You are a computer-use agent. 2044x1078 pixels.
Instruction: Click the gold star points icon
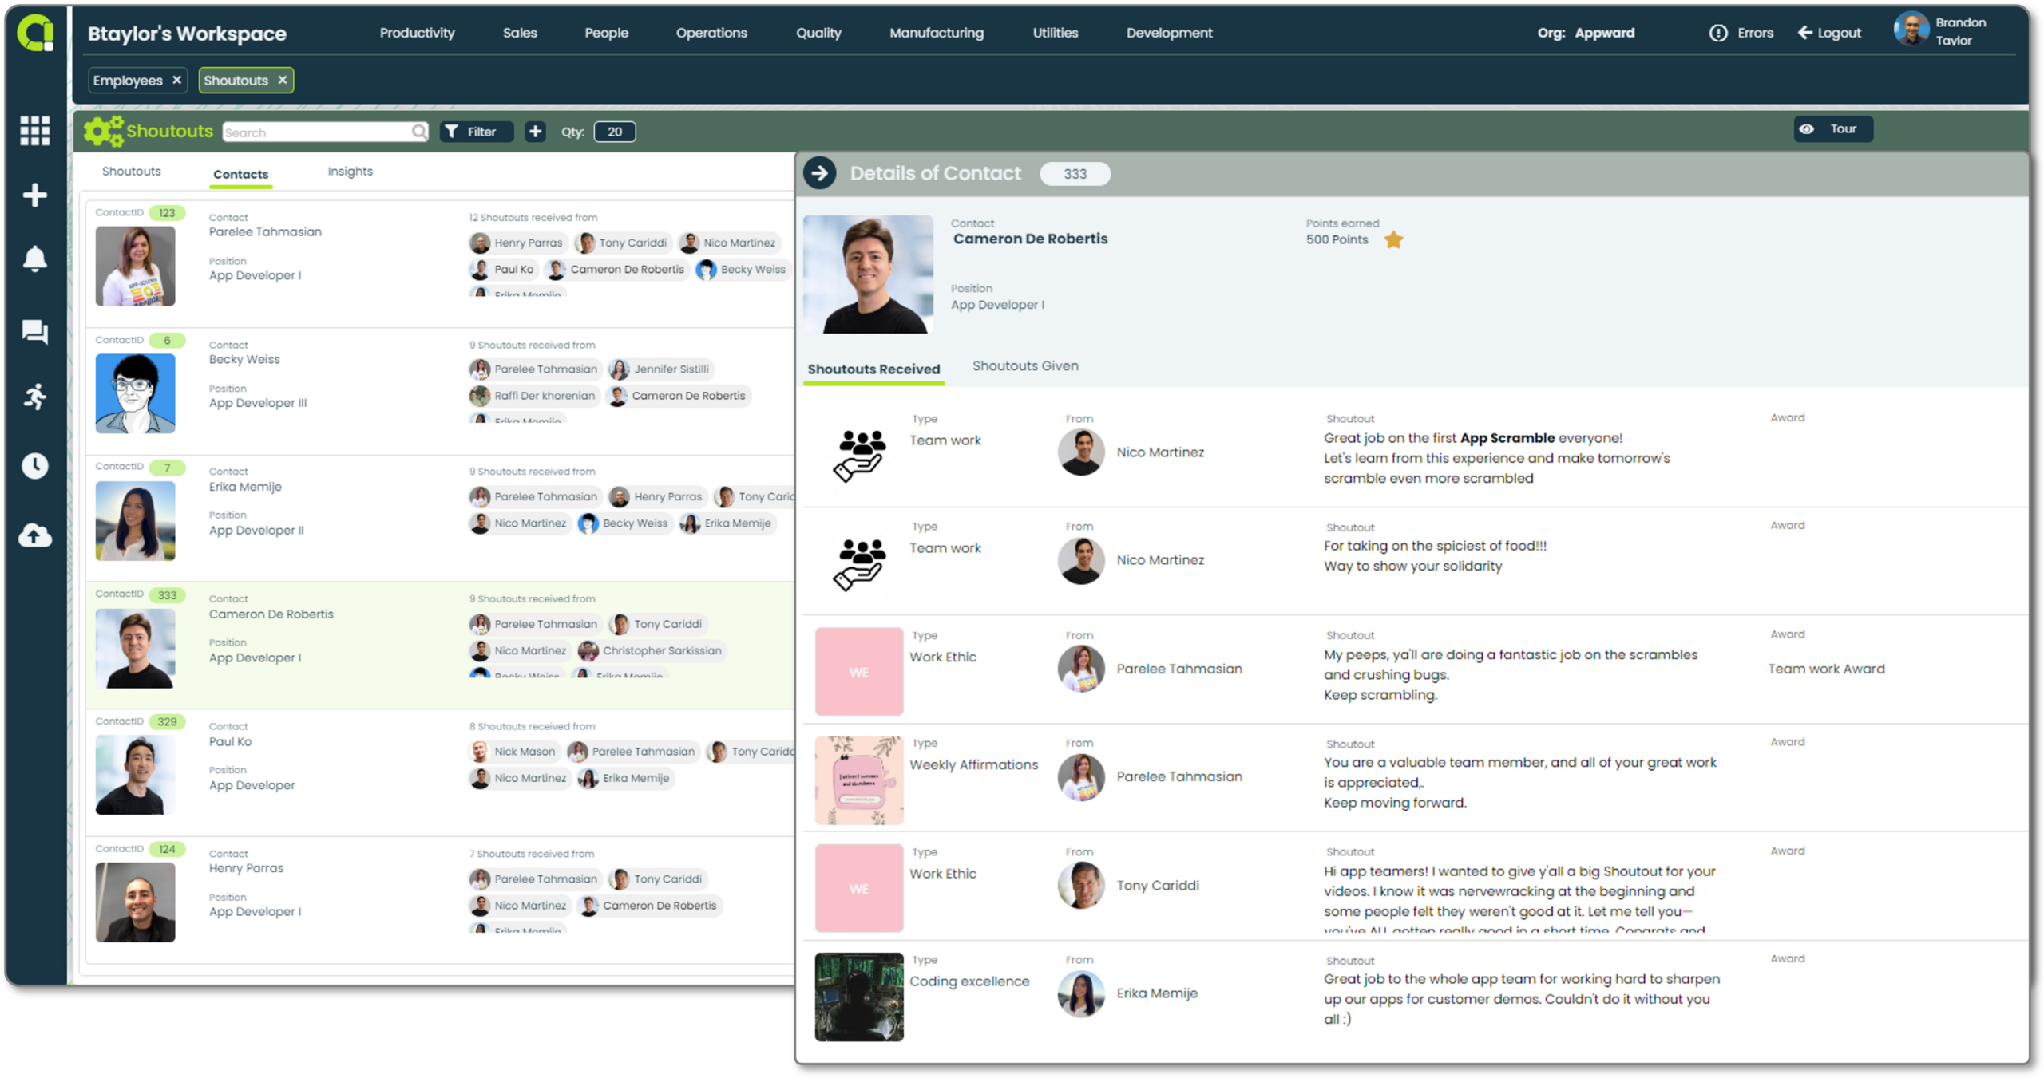tap(1393, 240)
